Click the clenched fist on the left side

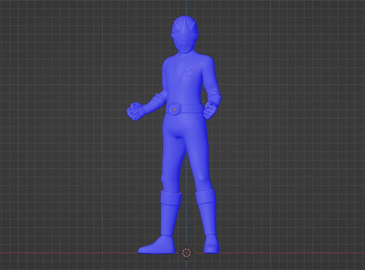click(x=136, y=111)
